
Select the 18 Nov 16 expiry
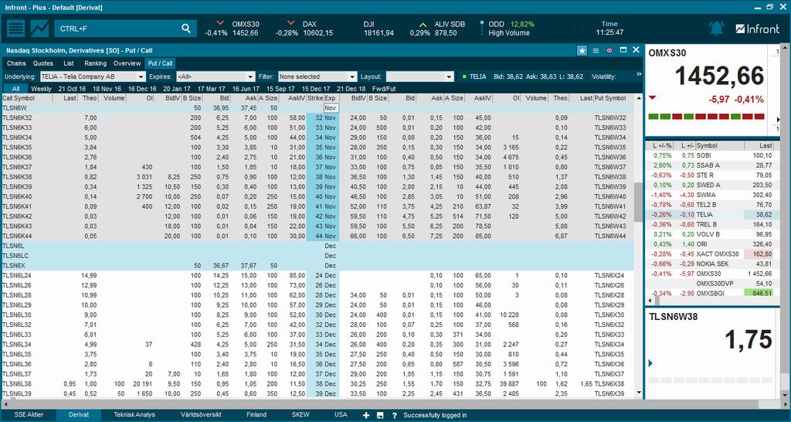[107, 89]
